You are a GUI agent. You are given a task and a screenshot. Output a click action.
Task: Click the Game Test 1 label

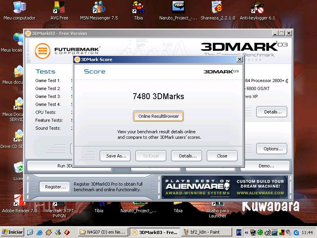point(48,81)
